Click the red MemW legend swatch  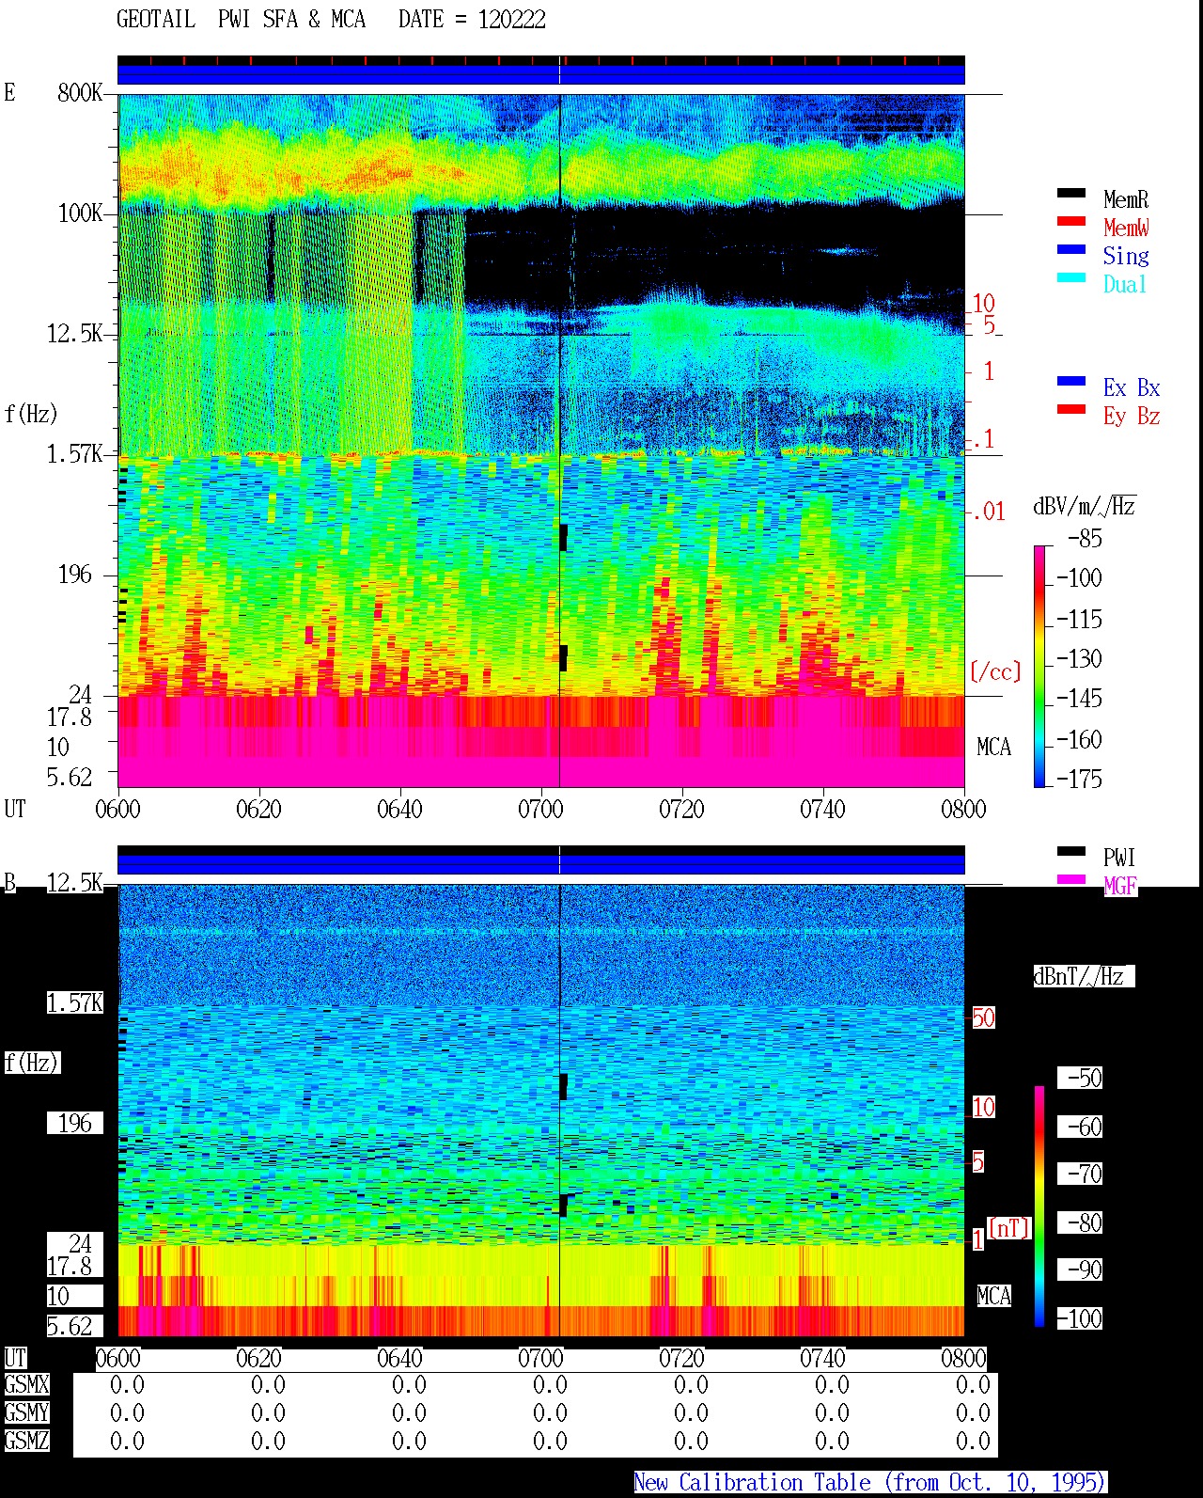click(1071, 221)
